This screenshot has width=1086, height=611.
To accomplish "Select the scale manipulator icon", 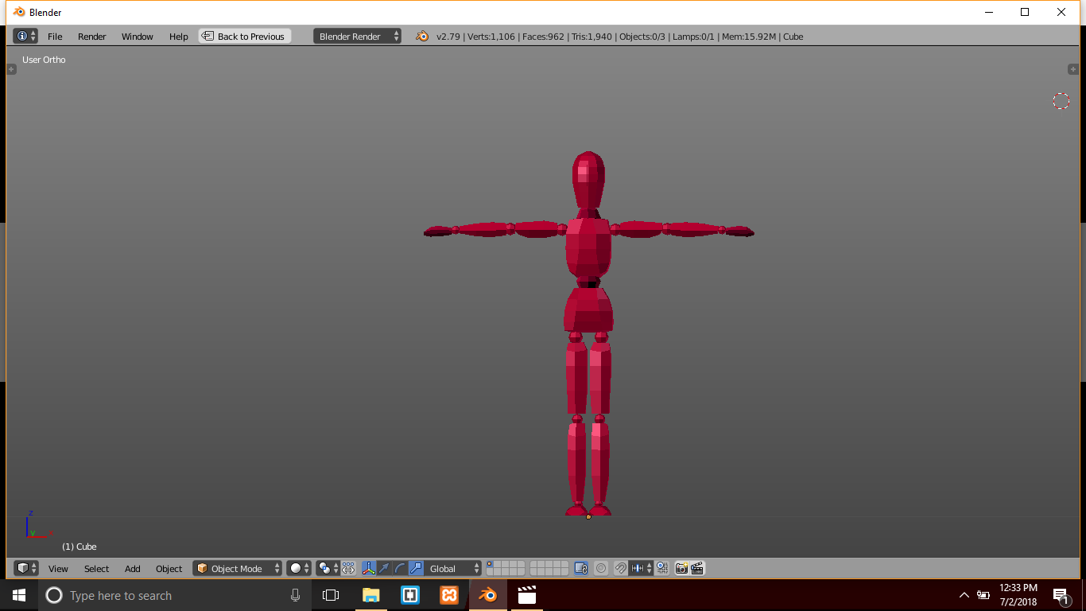I will [416, 568].
